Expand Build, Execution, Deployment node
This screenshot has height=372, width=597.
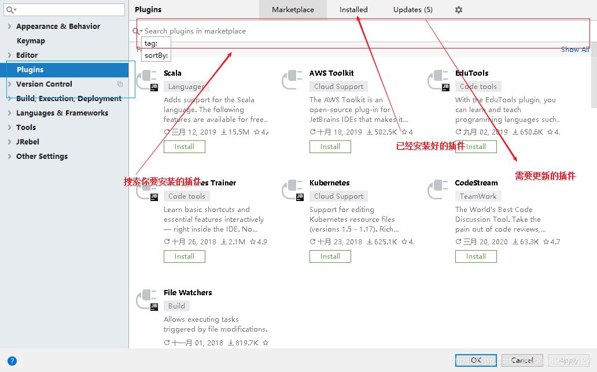(x=9, y=99)
